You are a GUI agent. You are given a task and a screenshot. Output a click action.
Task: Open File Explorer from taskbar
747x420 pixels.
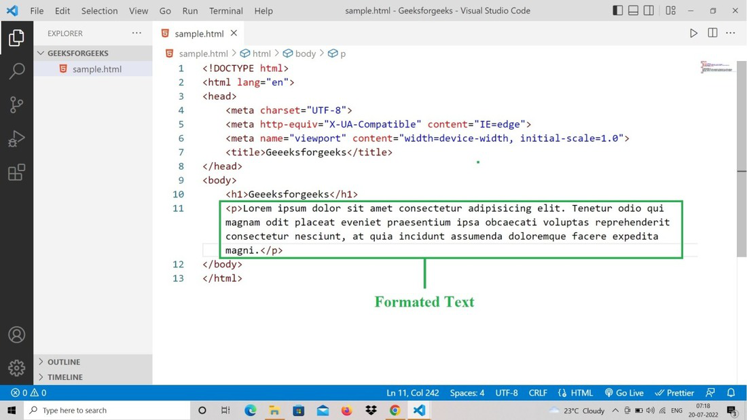(274, 410)
